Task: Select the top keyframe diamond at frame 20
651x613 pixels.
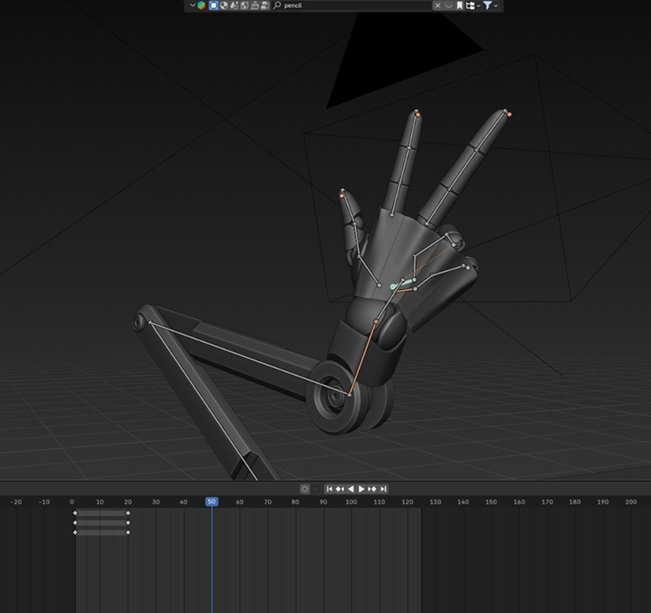Action: point(128,513)
